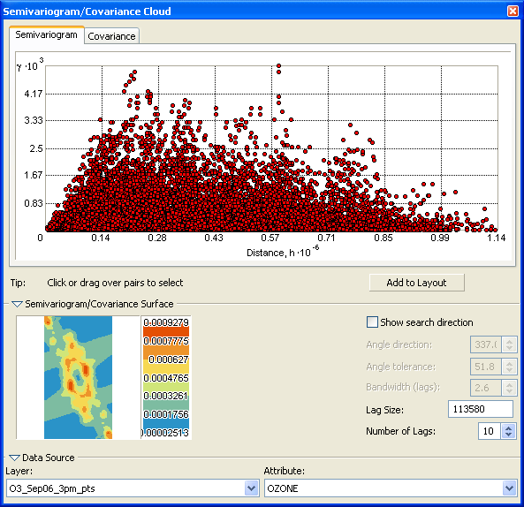Click the 'Distance, h ·10⁻⁶' axis title
This screenshot has height=507, width=524.
tap(283, 252)
